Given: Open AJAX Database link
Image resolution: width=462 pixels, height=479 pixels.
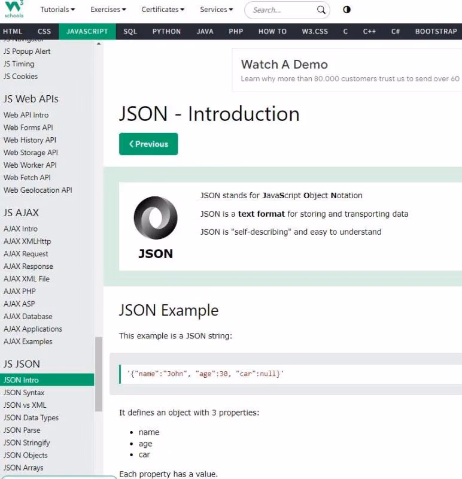Looking at the screenshot, I should [28, 317].
